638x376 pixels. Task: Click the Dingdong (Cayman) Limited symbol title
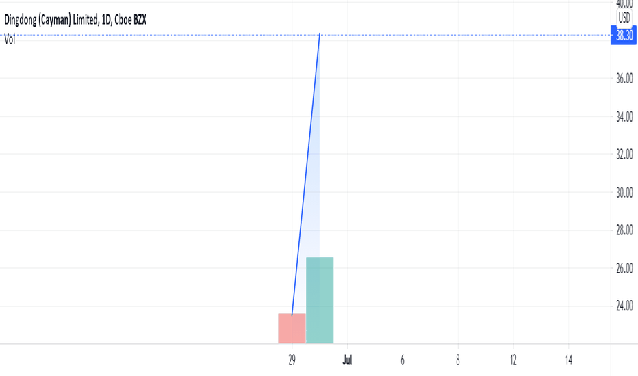[x=51, y=20]
